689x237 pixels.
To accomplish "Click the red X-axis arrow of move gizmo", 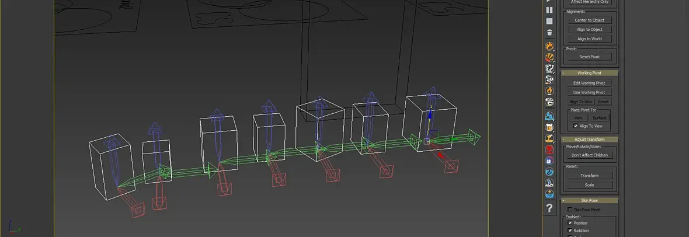I will (x=440, y=154).
